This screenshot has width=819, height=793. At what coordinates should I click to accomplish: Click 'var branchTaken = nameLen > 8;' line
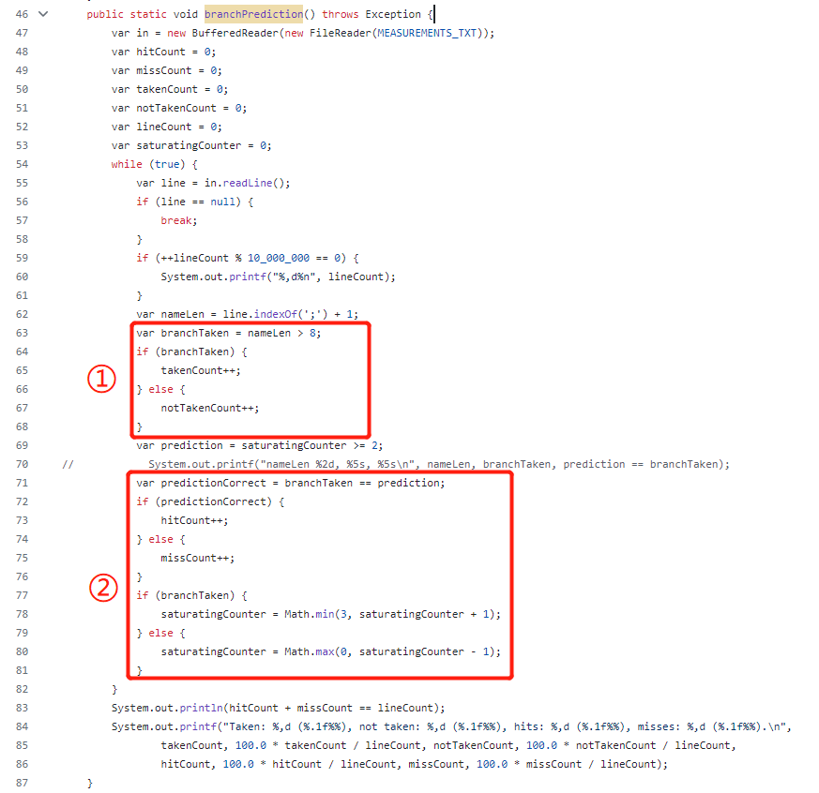point(229,333)
